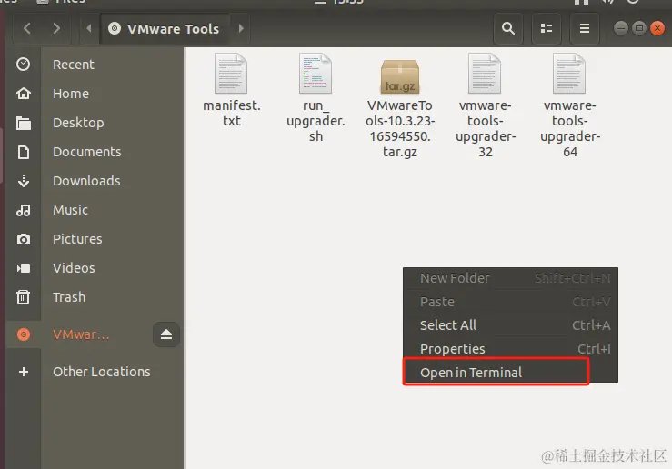Viewport: 672px width, 469px height.
Task: Minimize the Files window
Action: point(620,28)
